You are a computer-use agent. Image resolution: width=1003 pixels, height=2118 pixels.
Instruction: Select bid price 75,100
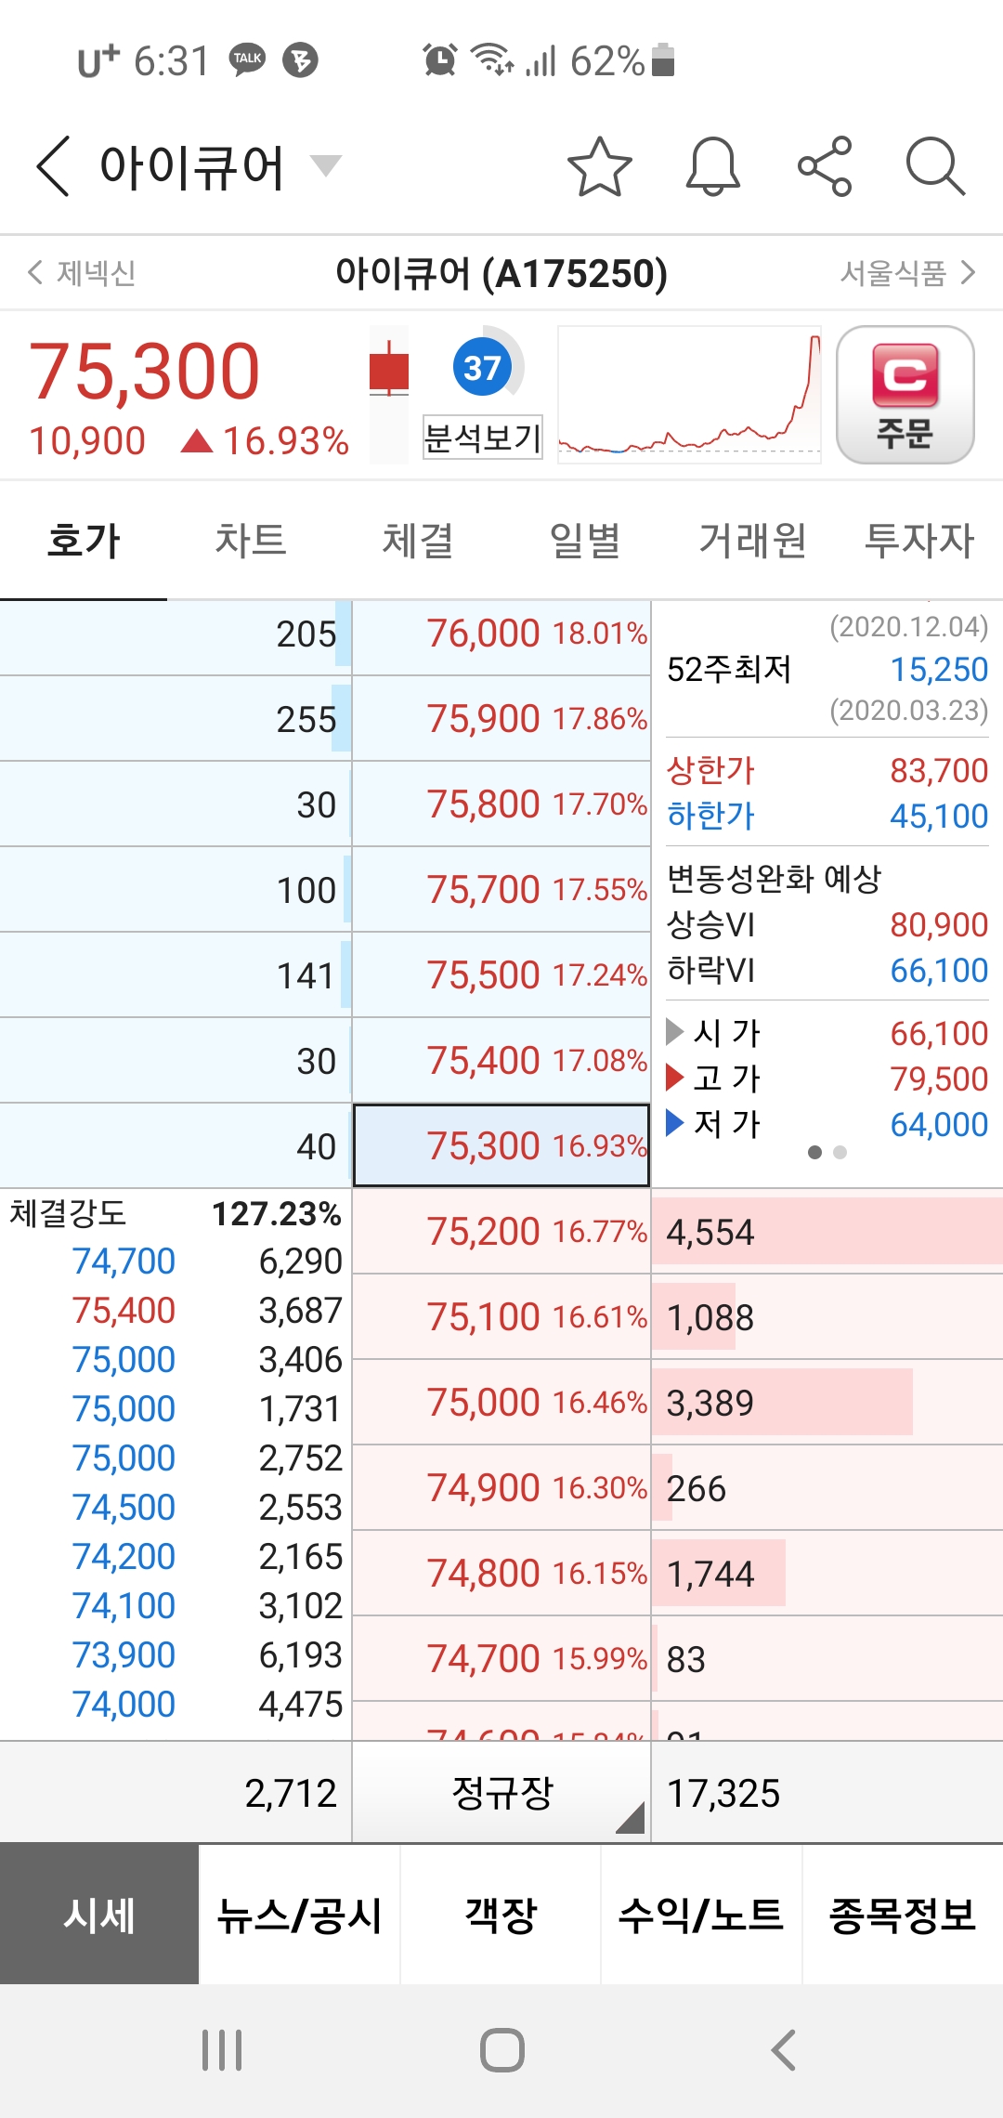point(501,1317)
